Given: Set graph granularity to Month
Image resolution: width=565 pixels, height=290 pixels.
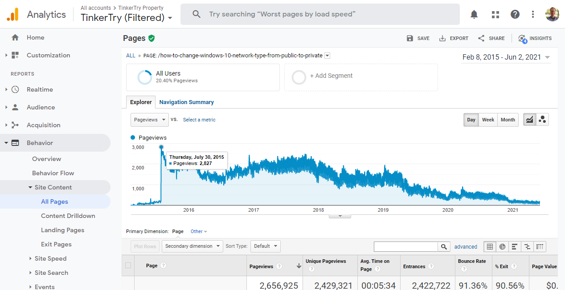Looking at the screenshot, I should [x=508, y=120].
